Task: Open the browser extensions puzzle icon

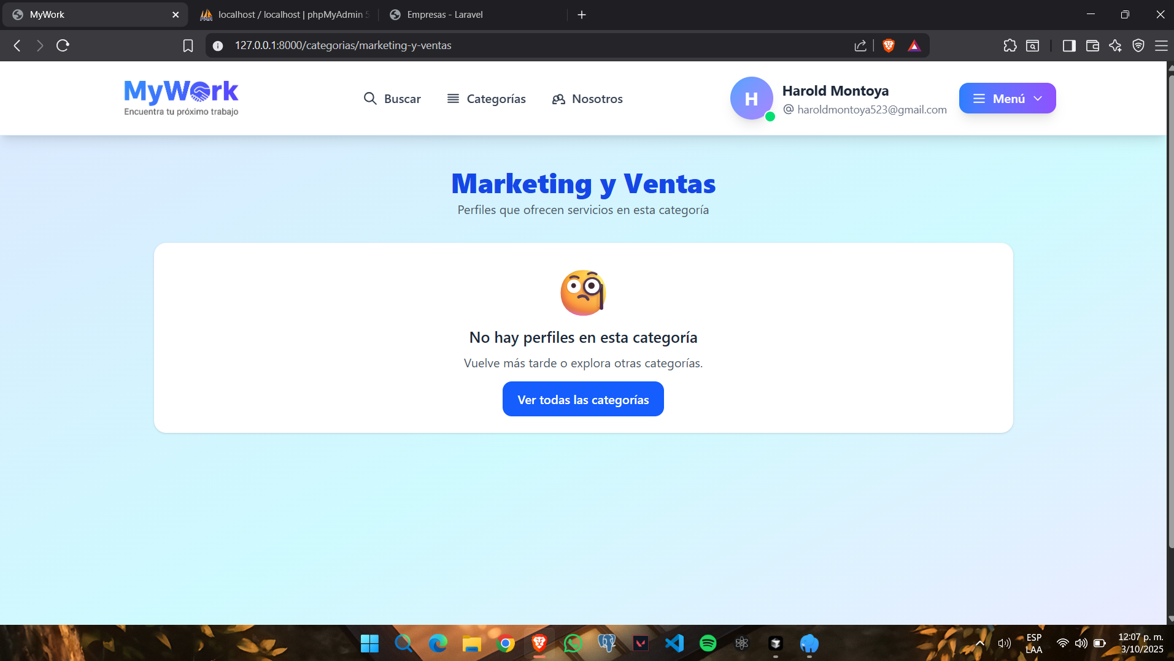Action: coord(1010,45)
